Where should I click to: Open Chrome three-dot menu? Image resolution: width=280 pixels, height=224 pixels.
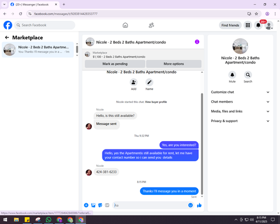(275, 14)
